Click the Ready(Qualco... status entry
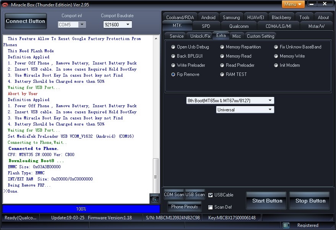The height and width of the screenshot is (230, 336). (21, 218)
